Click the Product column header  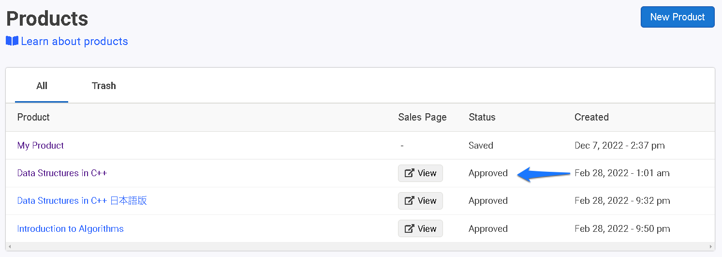33,117
